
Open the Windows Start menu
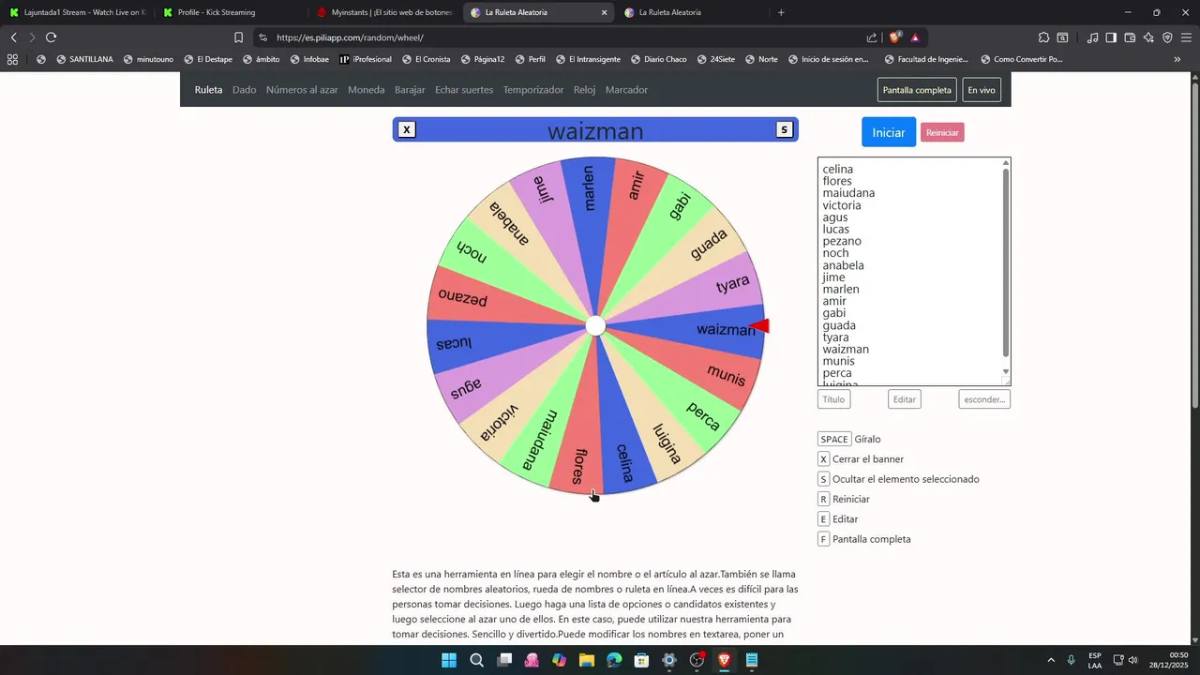coord(449,660)
